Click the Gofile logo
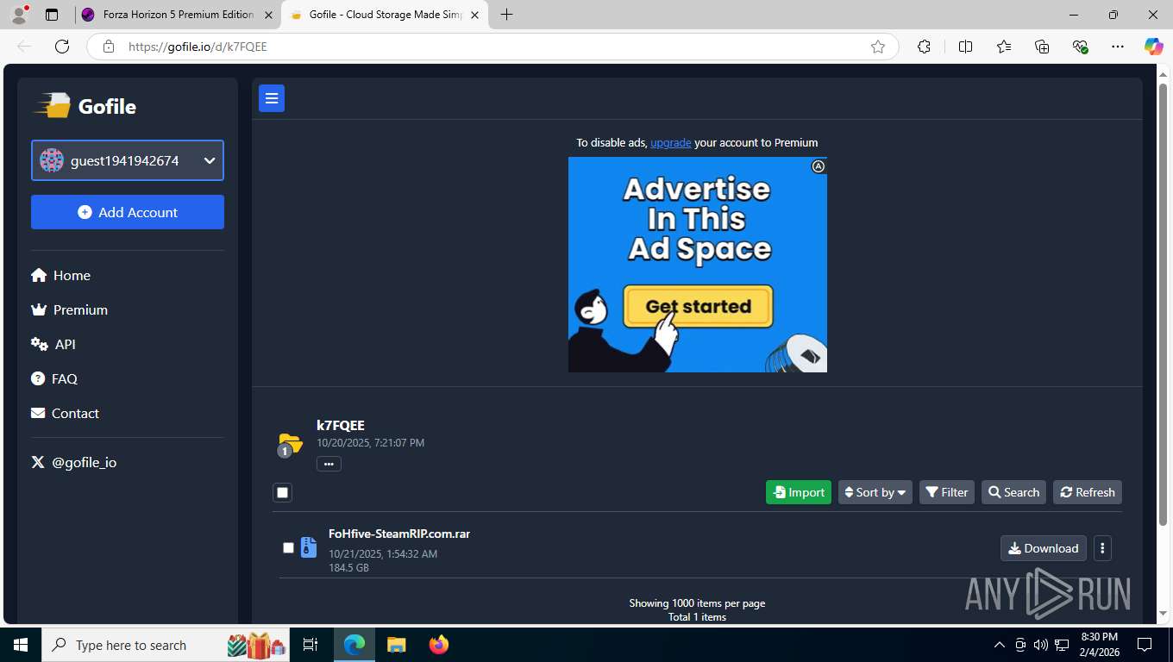The height and width of the screenshot is (662, 1173). point(85,106)
